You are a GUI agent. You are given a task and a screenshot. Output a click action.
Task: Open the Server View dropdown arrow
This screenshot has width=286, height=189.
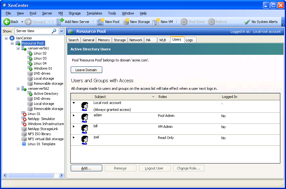click(x=62, y=31)
